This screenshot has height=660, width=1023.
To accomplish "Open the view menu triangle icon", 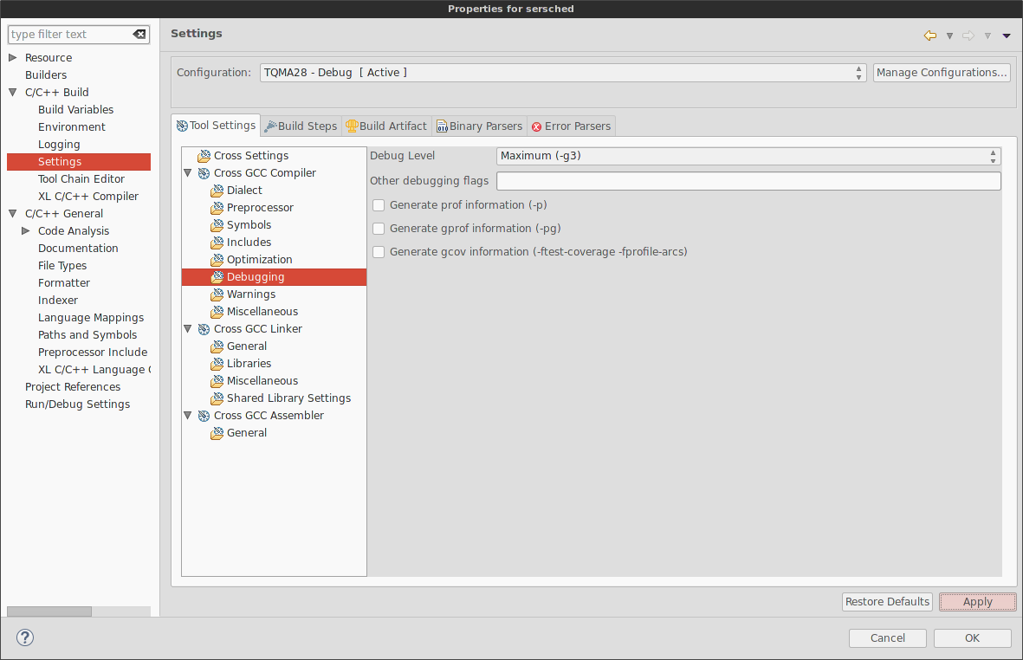I will pos(1007,36).
